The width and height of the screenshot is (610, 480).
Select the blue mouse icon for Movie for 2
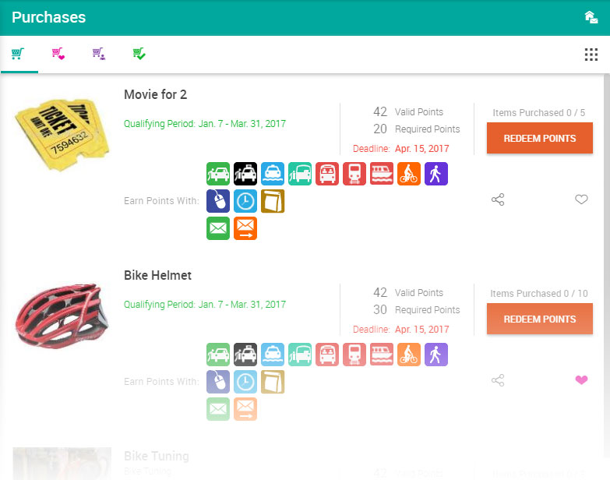218,201
